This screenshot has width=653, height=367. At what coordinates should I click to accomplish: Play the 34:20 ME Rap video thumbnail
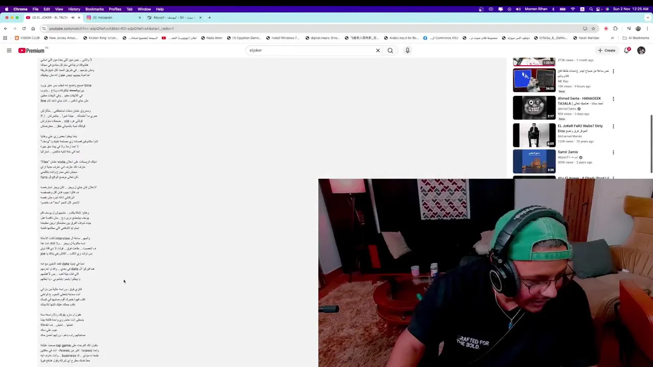click(534, 80)
